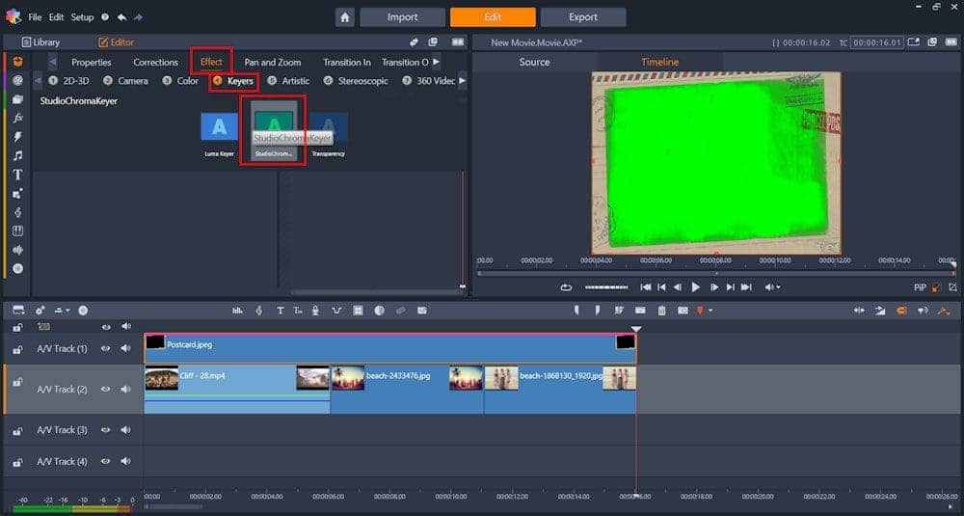Click the trash delete icon in timeline toolbar
Image resolution: width=964 pixels, height=516 pixels.
pyautogui.click(x=661, y=311)
